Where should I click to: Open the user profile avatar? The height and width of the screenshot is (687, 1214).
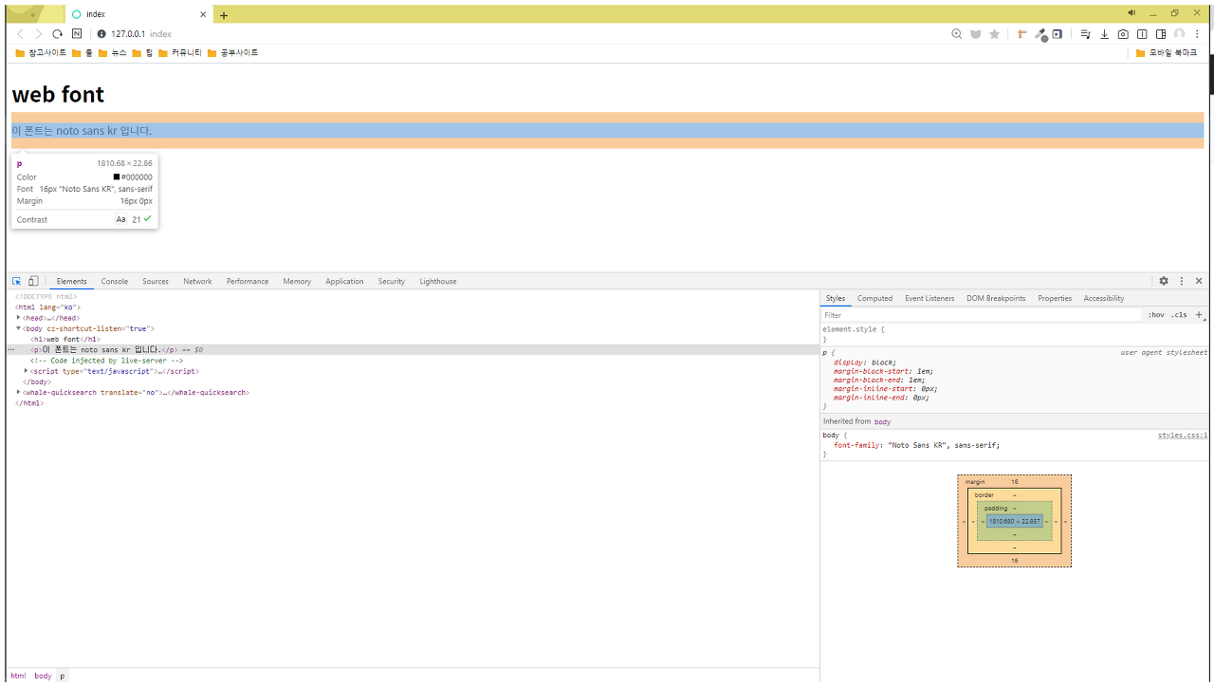pyautogui.click(x=1180, y=34)
